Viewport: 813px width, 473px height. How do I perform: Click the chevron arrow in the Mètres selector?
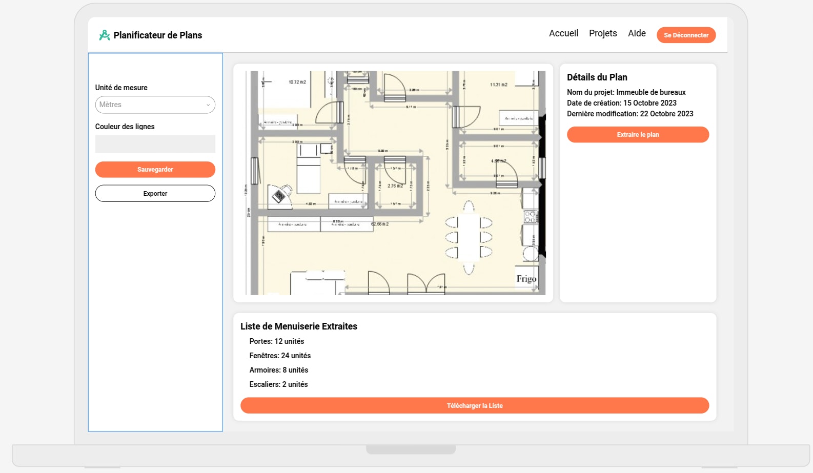(208, 105)
